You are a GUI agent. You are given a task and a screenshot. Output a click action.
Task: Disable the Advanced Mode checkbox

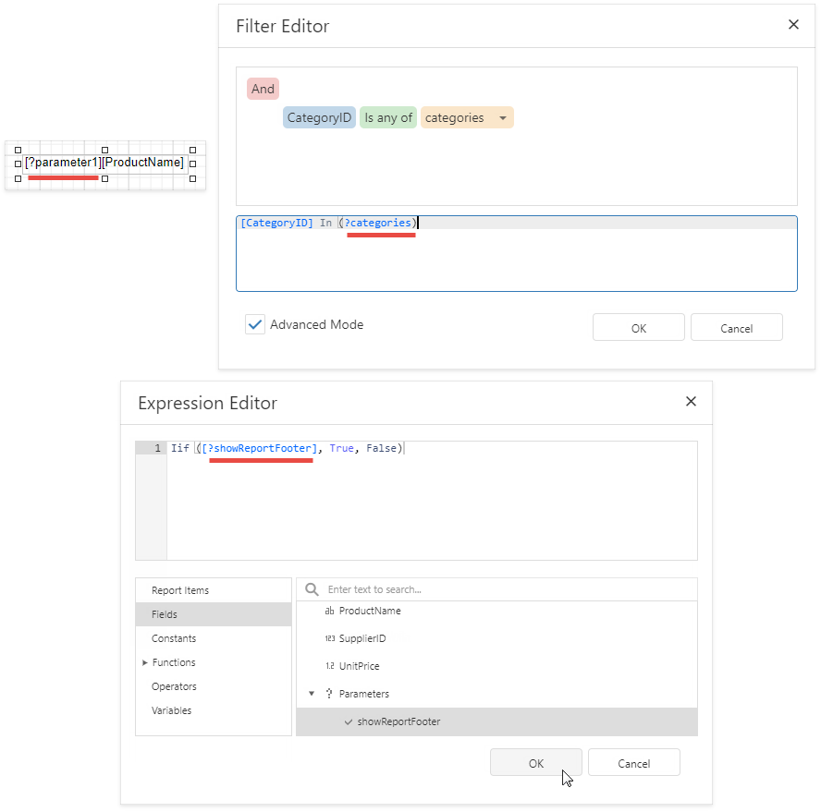[255, 324]
